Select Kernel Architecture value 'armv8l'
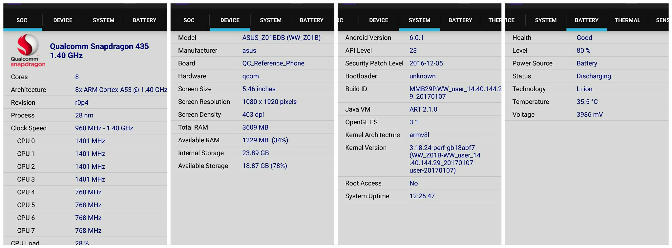This screenshot has width=672, height=248. (419, 135)
